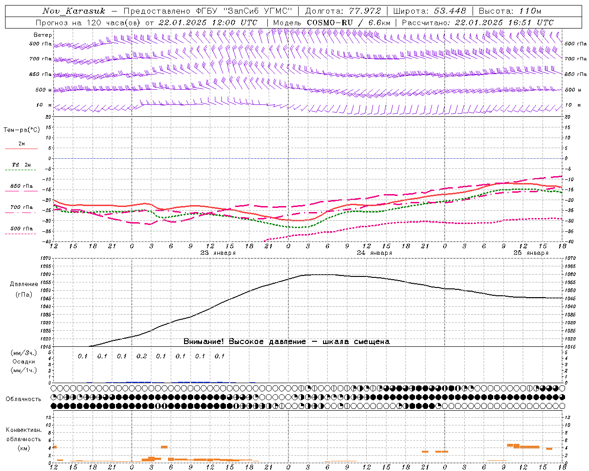Click the '24 января' date label

pyautogui.click(x=375, y=253)
